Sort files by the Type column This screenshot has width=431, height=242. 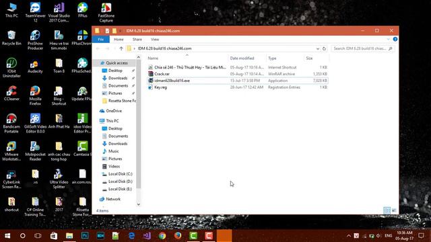(285, 58)
